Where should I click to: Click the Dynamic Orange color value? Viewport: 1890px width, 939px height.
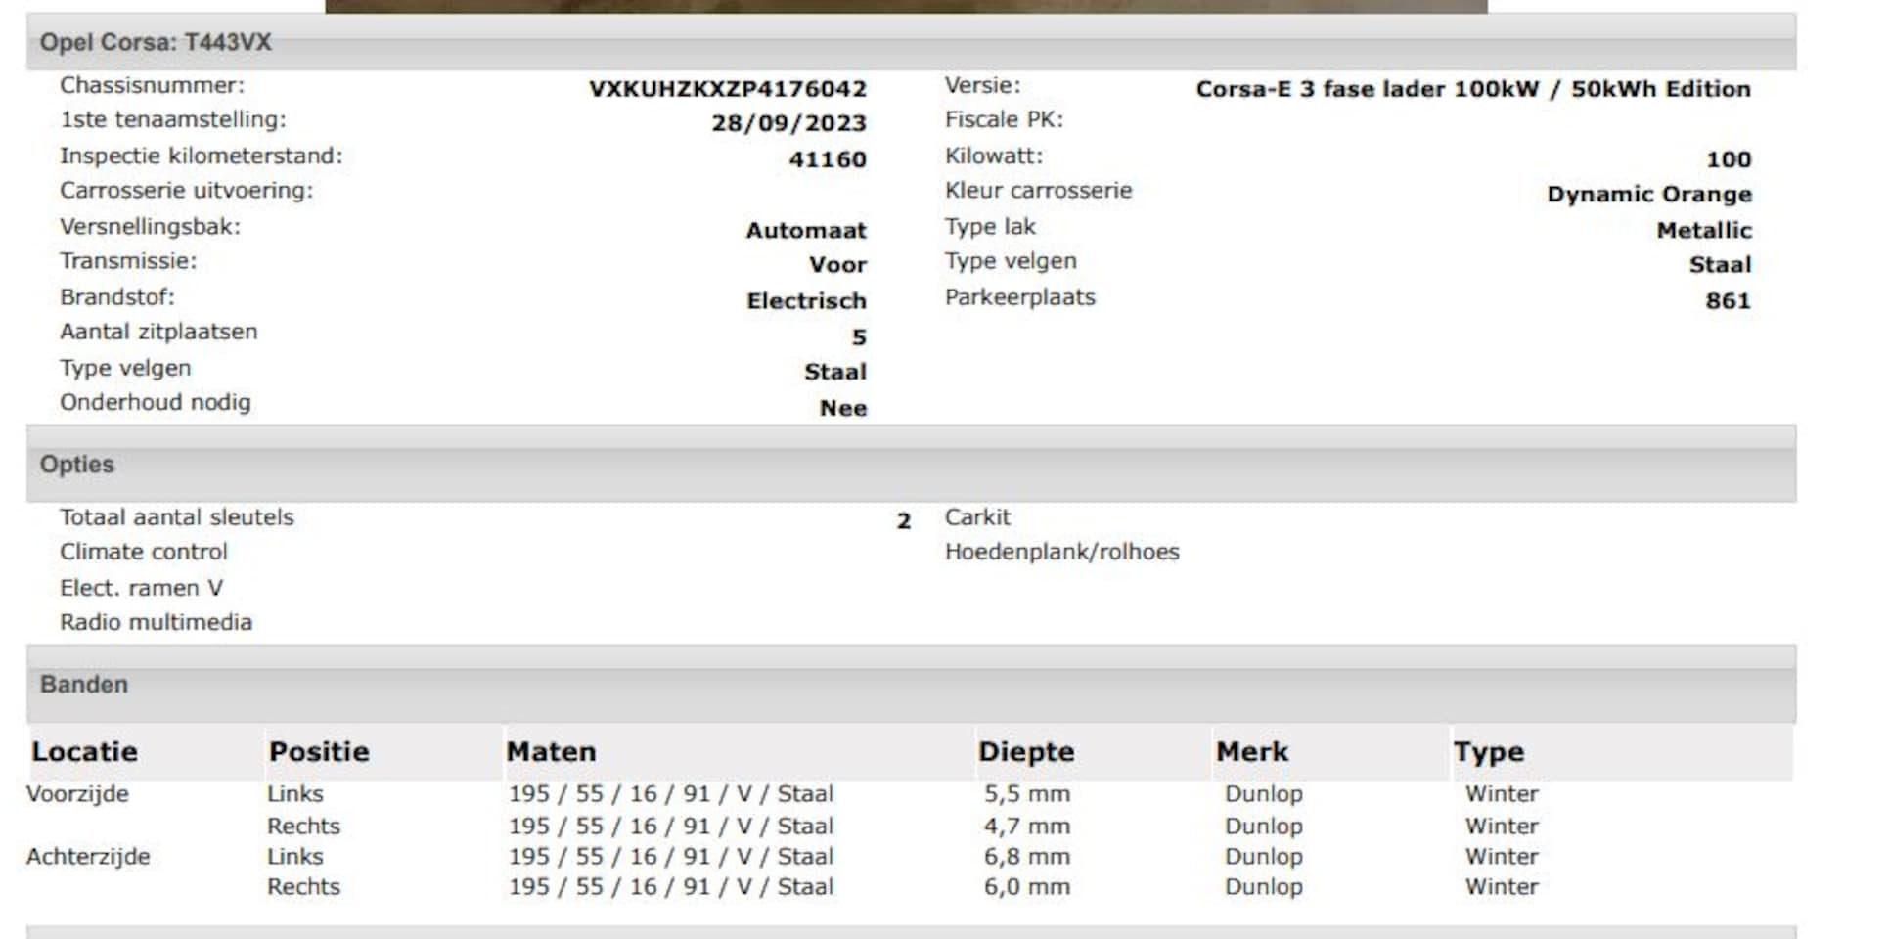(x=1648, y=194)
